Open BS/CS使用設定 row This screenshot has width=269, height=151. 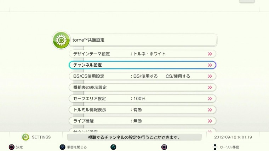pos(142,76)
